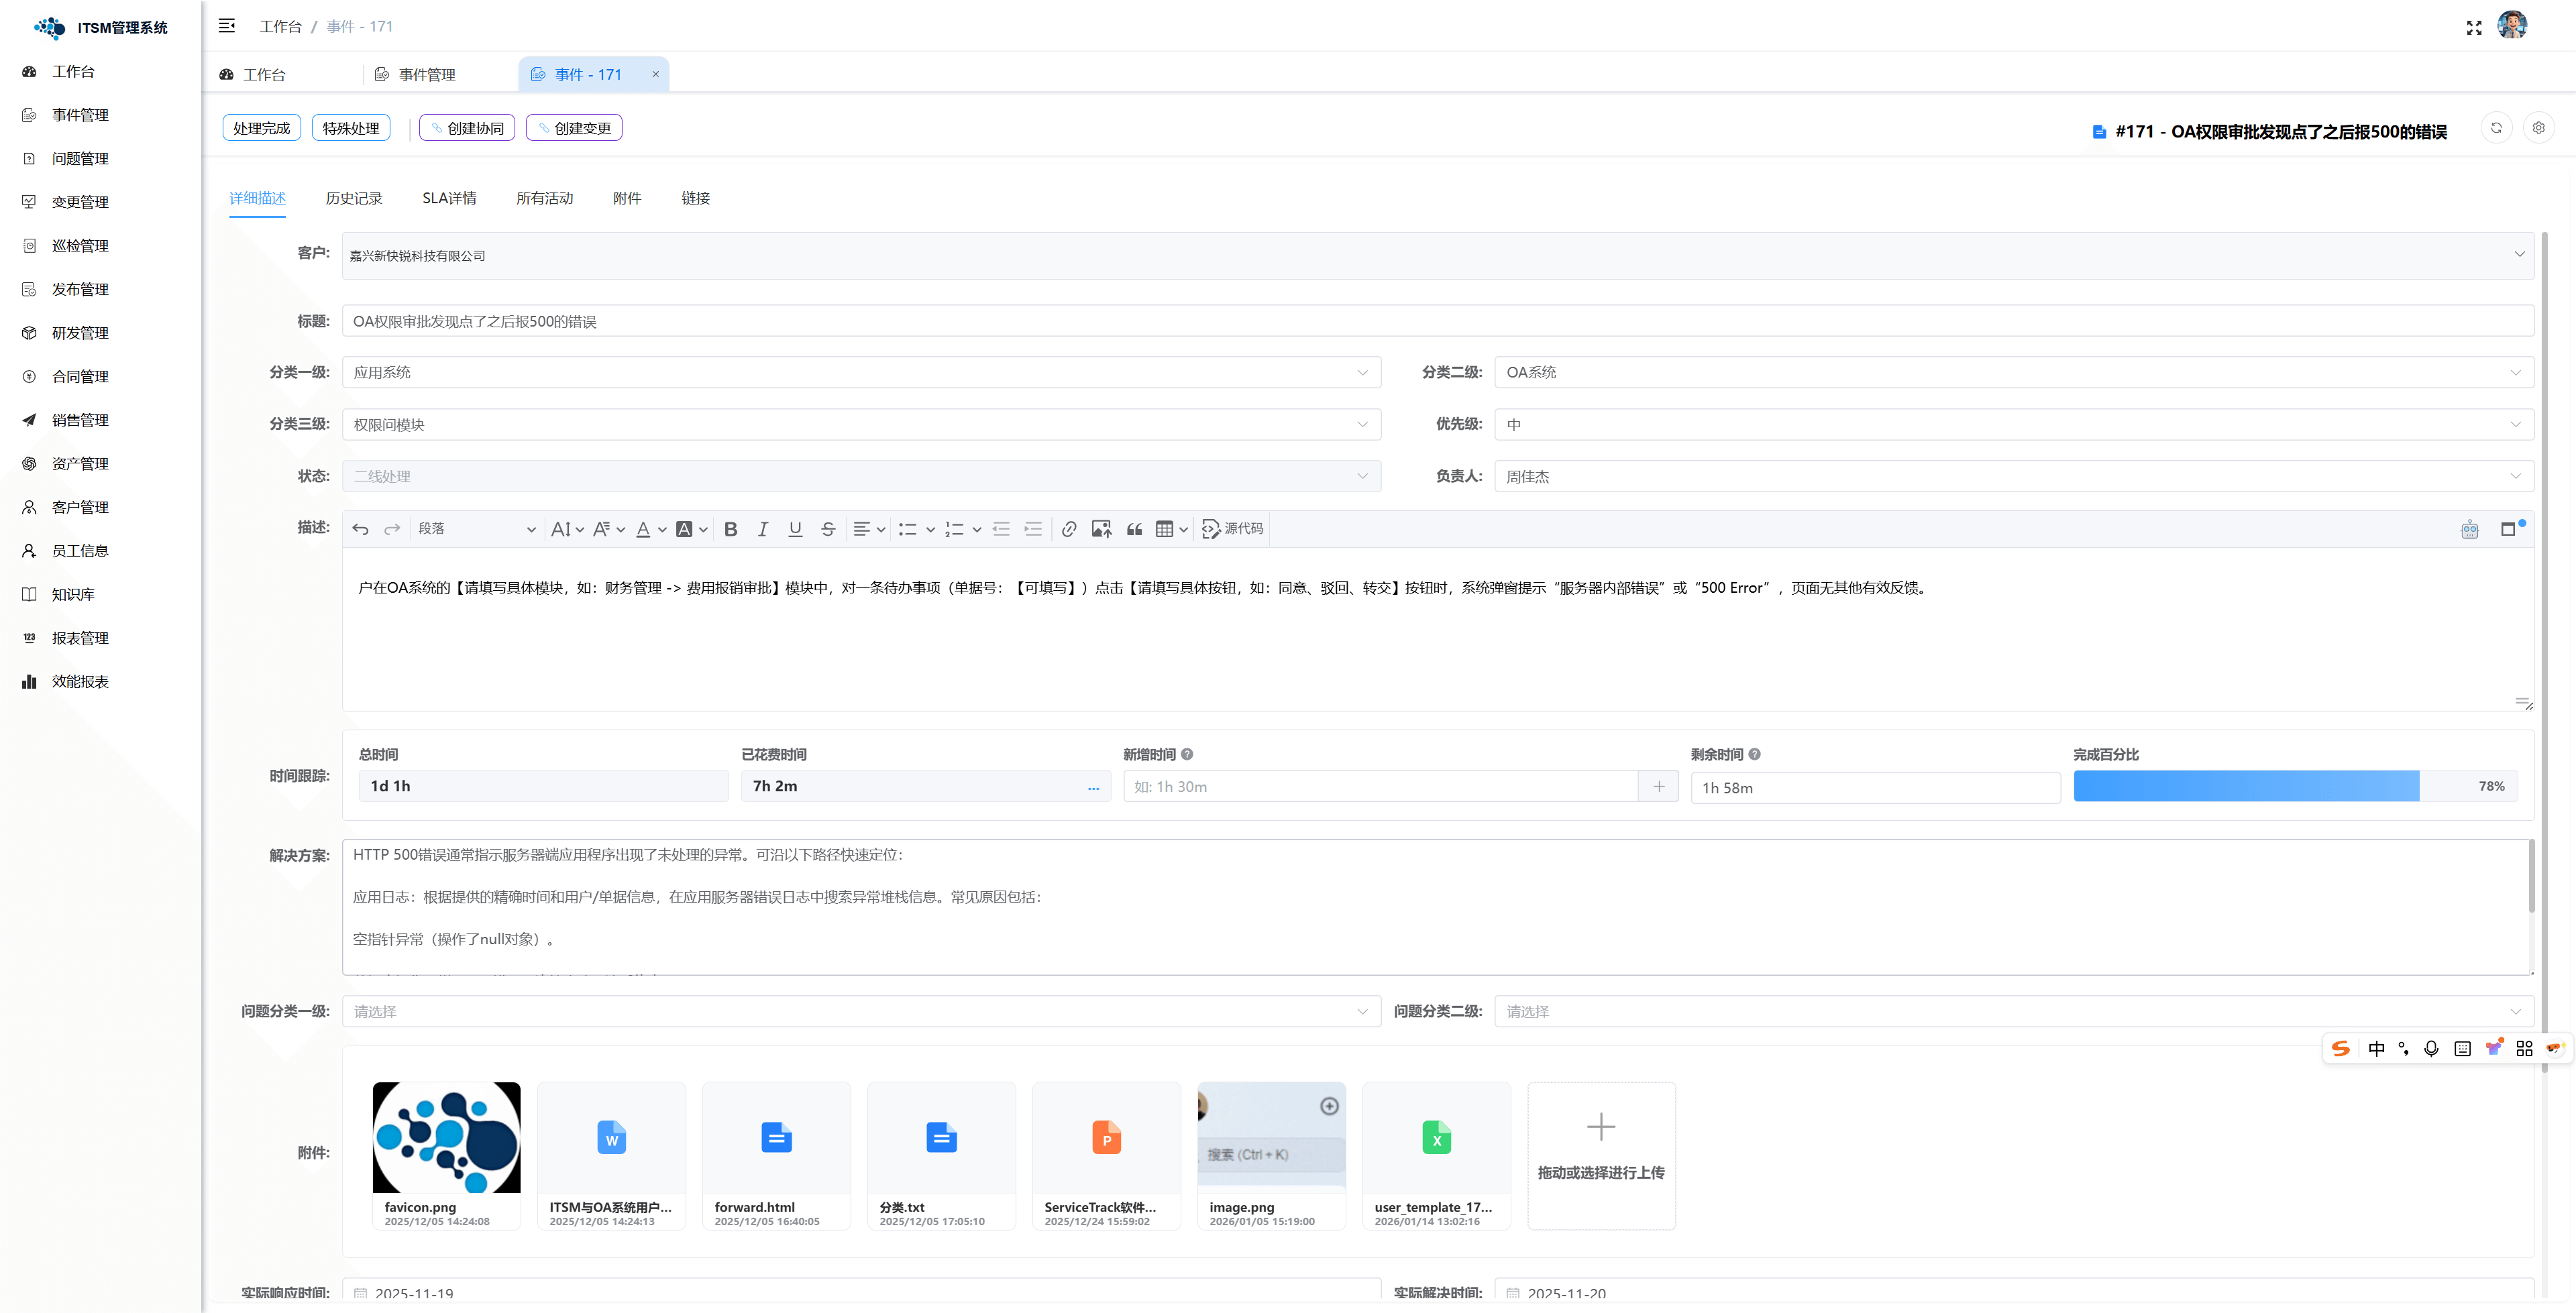Maximize the description editor panel
The height and width of the screenshot is (1313, 2576).
[x=2508, y=529]
